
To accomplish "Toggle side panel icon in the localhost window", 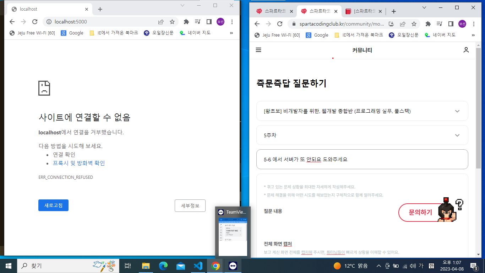I will 209,22.
